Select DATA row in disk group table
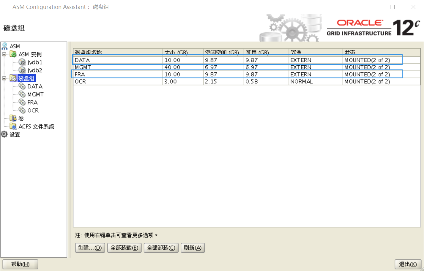Image resolution: width=424 pixels, height=271 pixels. coord(247,60)
